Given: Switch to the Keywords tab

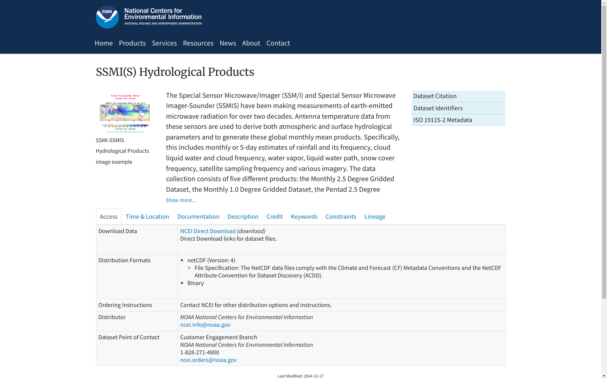Looking at the screenshot, I should tap(304, 216).
